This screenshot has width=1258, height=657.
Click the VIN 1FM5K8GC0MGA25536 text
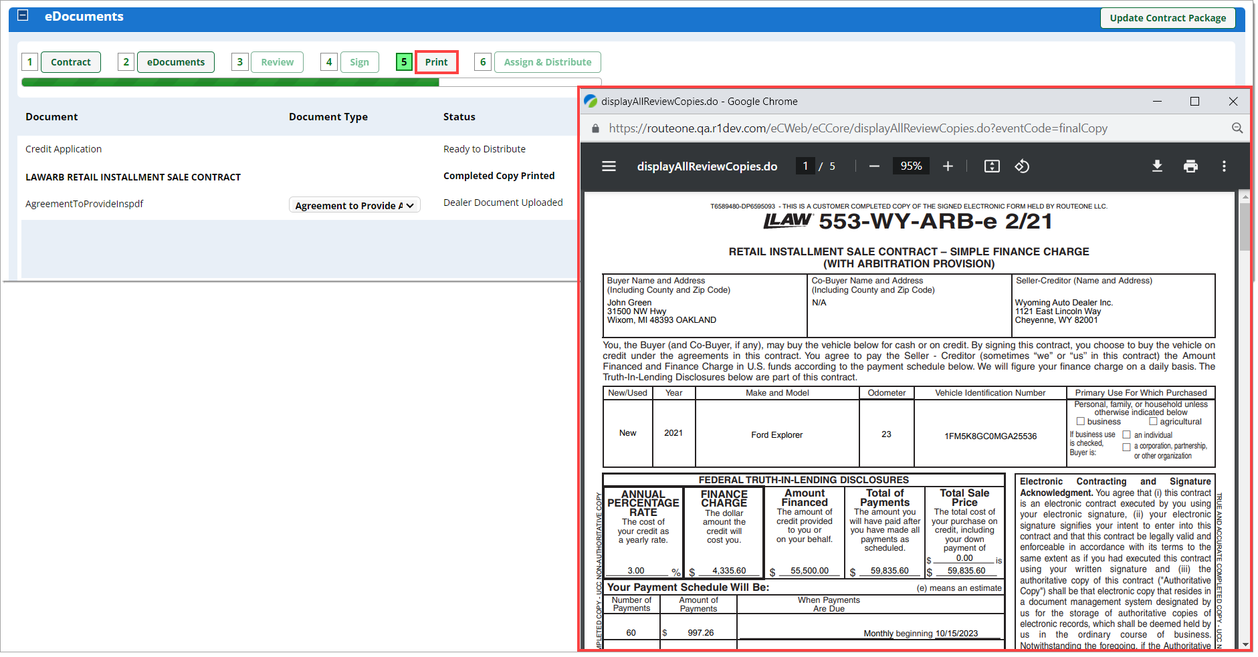(x=990, y=436)
